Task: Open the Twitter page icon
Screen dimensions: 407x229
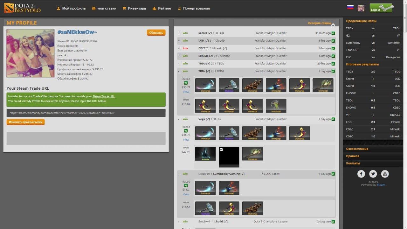Action: click(373, 174)
